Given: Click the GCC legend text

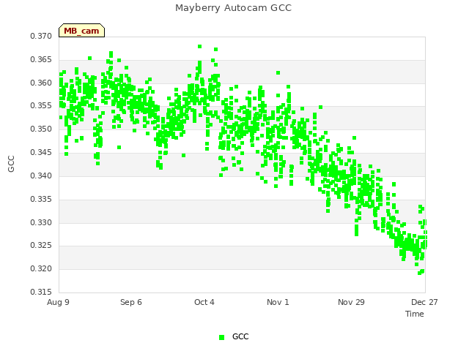Looking at the screenshot, I should point(240,336).
